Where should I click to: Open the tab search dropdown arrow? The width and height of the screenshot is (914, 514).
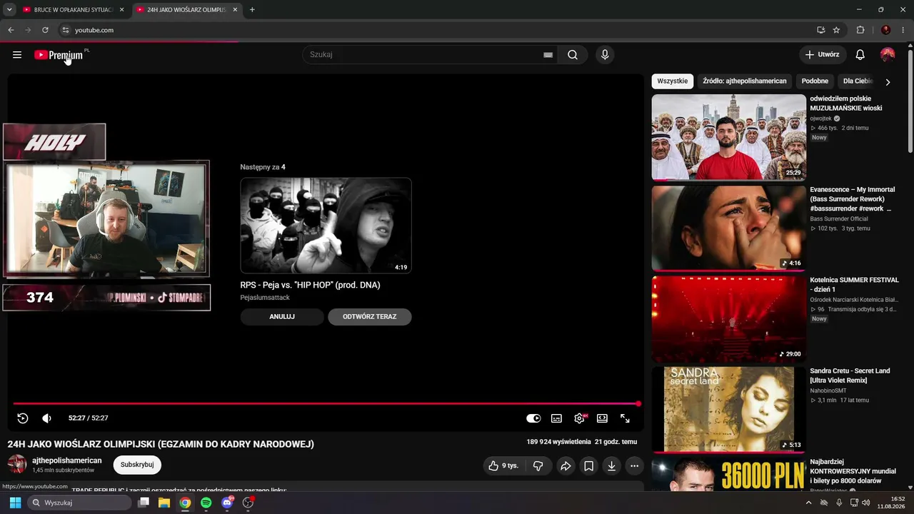[9, 10]
